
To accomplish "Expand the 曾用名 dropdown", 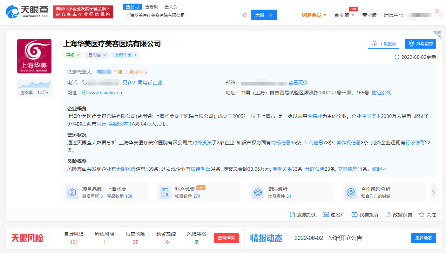I will (x=97, y=55).
